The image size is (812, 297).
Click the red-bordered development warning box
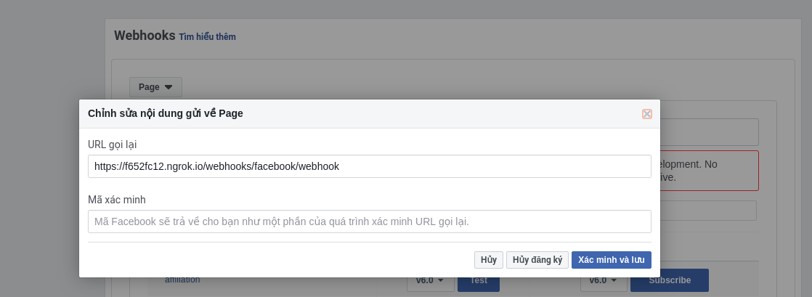coord(708,171)
